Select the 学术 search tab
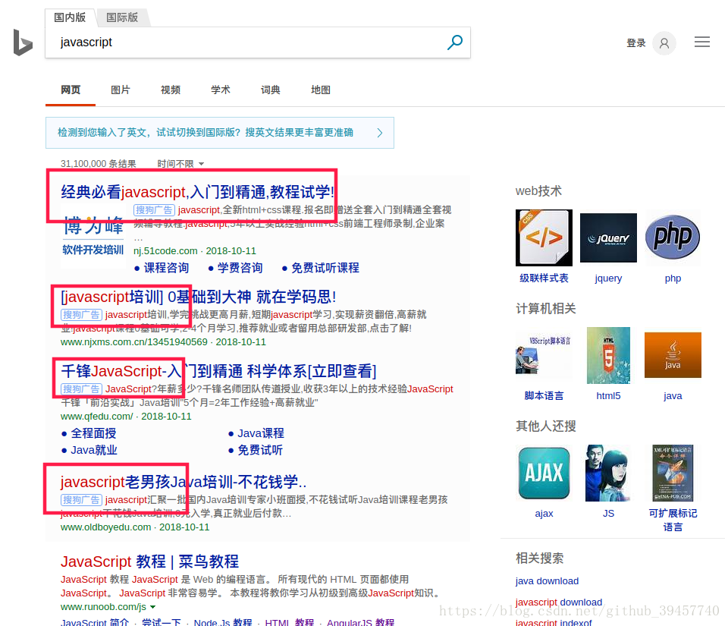 [221, 90]
